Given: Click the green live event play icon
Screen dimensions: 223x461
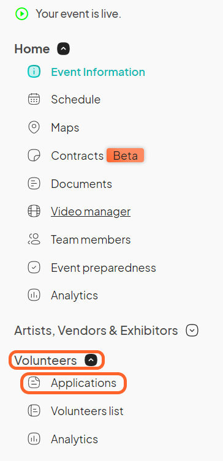Looking at the screenshot, I should click(22, 14).
